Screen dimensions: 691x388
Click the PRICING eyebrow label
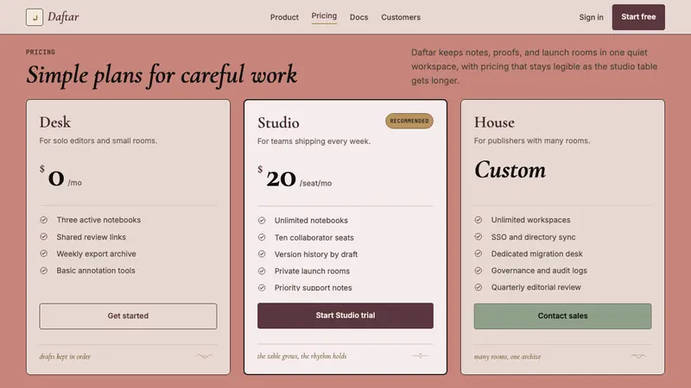(x=41, y=52)
